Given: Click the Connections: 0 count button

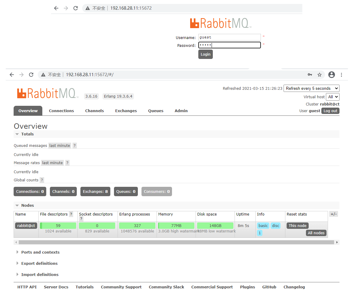Looking at the screenshot, I should coord(30,192).
